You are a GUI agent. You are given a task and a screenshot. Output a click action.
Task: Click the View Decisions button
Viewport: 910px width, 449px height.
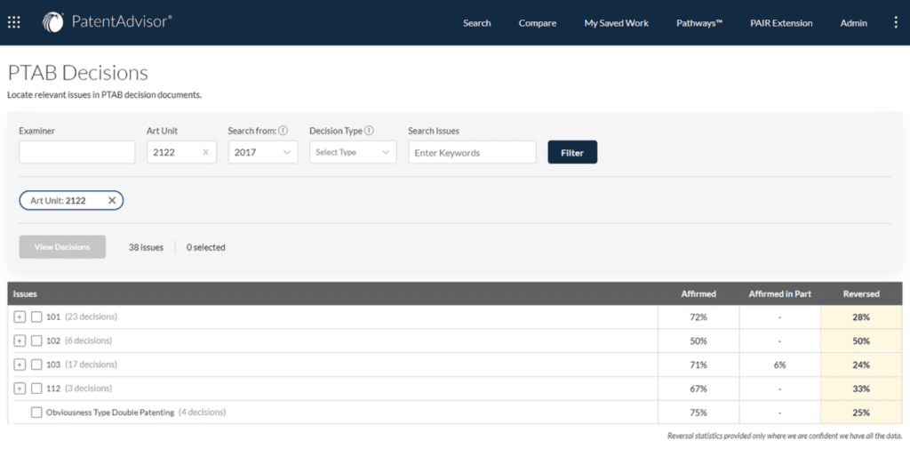pos(62,247)
